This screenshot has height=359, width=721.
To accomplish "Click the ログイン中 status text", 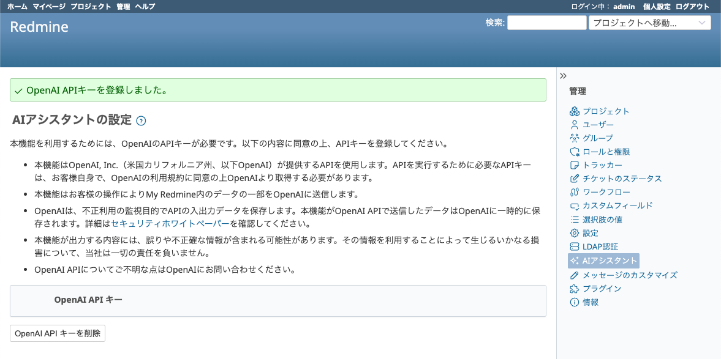I will coord(591,7).
